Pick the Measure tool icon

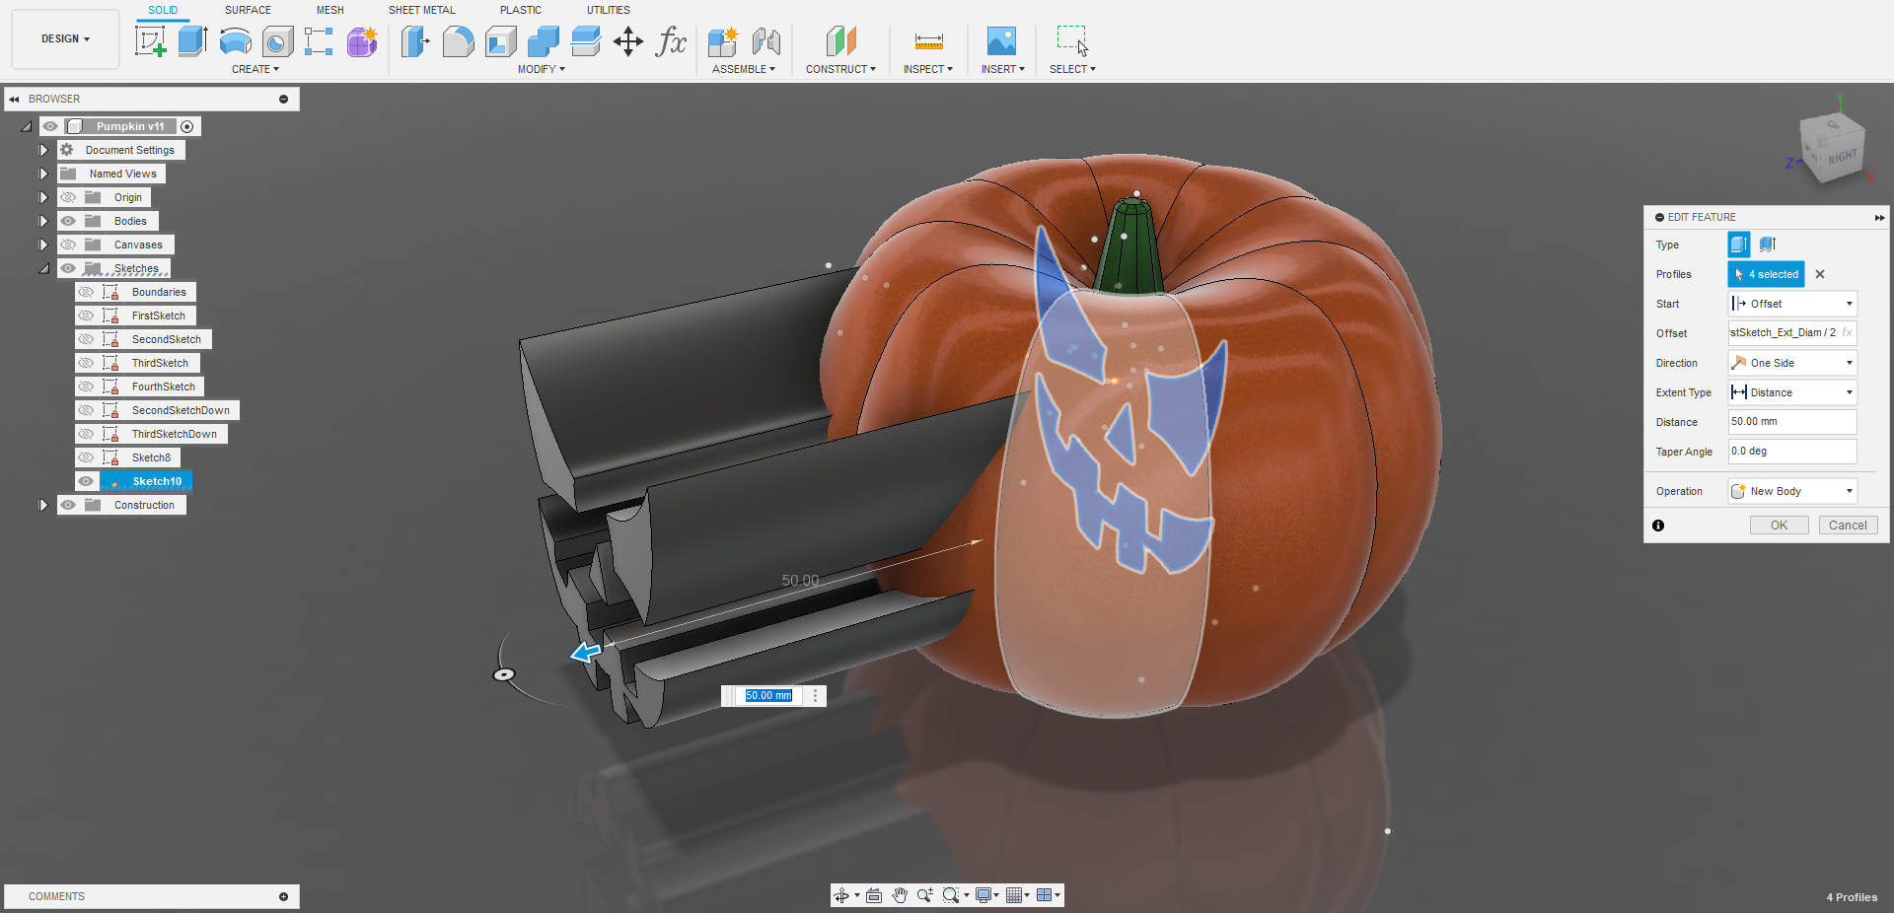pos(928,41)
